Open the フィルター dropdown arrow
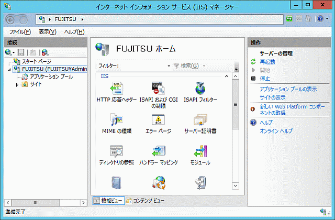This screenshot has height=220, width=335. click(169, 66)
